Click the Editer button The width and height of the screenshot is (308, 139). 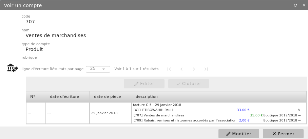(x=144, y=84)
